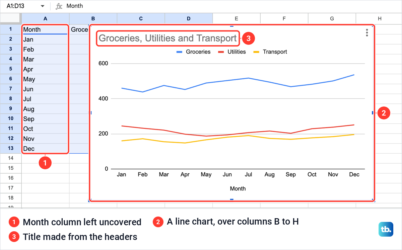Select row 14 header
Viewport: 402px width, 250px height.
pos(11,158)
